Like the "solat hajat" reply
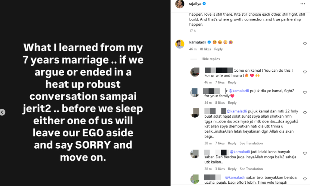The width and height of the screenshot is (310, 186). (x=305, y=113)
